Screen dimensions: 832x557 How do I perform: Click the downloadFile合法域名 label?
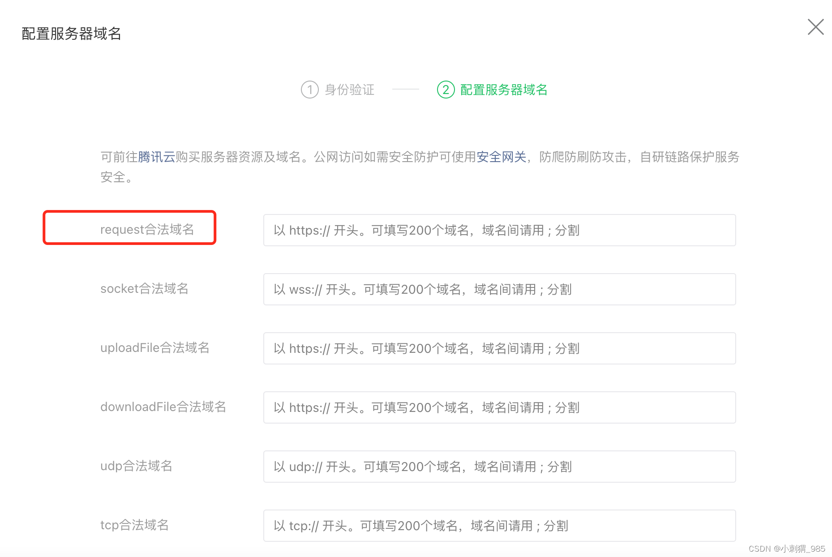click(163, 407)
